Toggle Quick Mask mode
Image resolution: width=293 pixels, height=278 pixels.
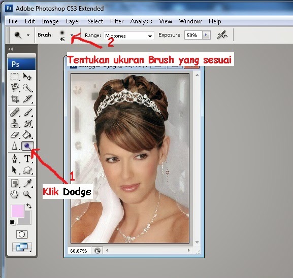pyautogui.click(x=22, y=234)
